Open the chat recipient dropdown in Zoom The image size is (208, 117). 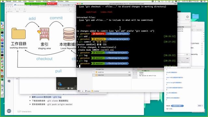point(177,106)
